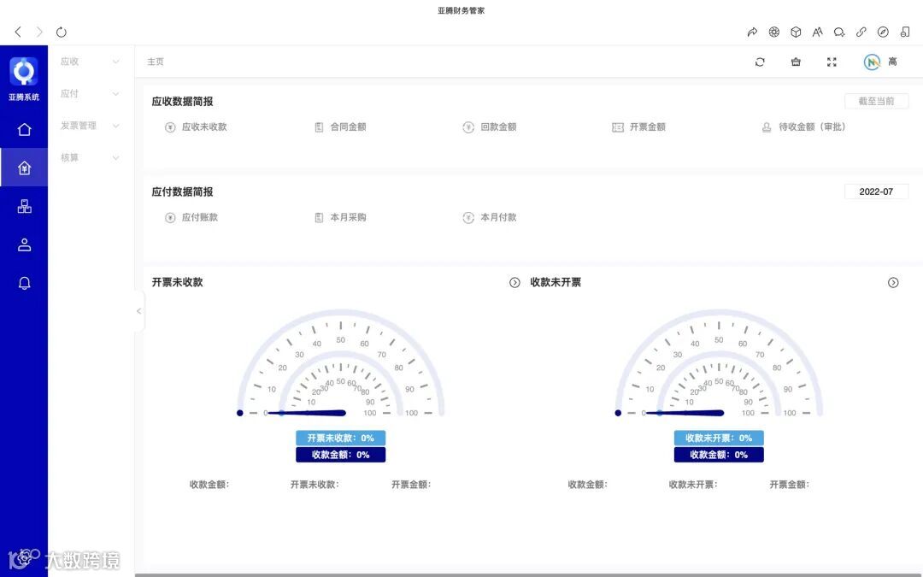Collapse the side menu with handle arrow
This screenshot has width=923, height=577.
click(x=139, y=311)
